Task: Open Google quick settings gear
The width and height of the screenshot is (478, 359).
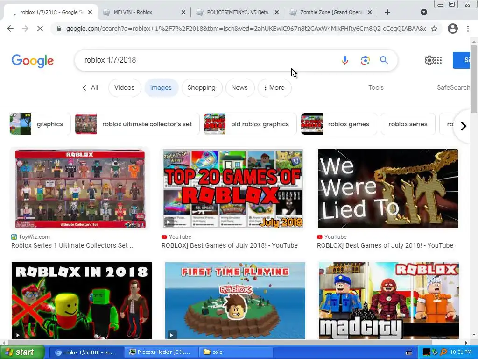Action: pyautogui.click(x=429, y=60)
